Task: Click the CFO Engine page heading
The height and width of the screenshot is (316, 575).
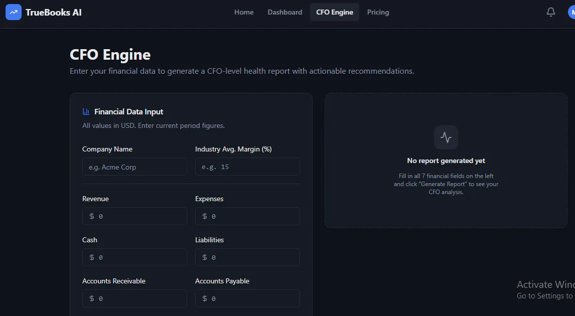Action: 110,55
